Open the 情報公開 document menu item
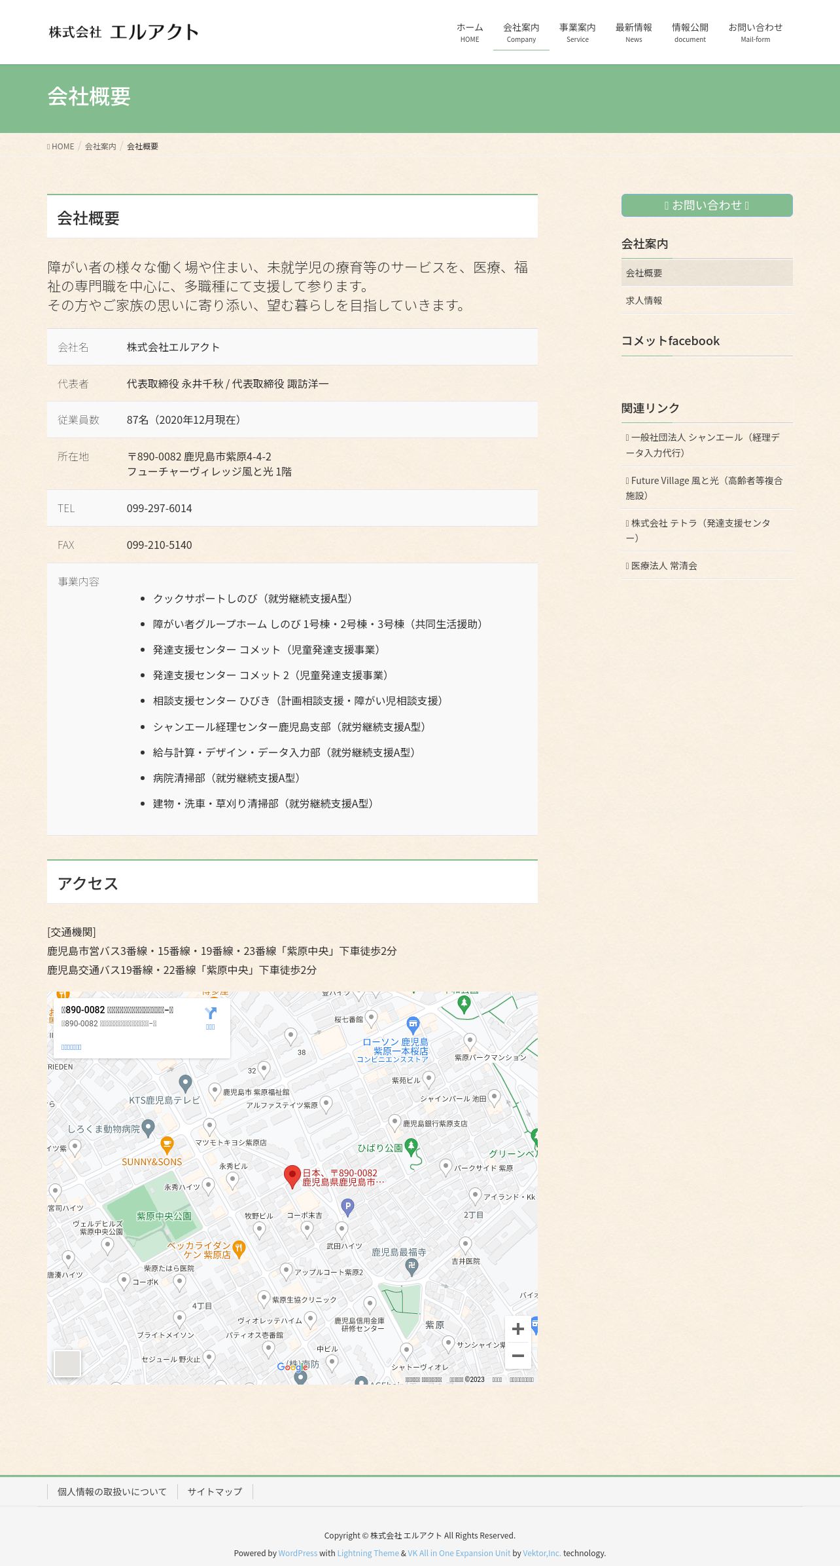The height and width of the screenshot is (1566, 840). click(x=690, y=33)
